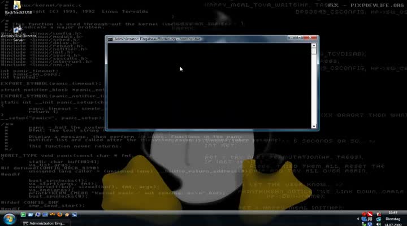
Task: Click the weekday label Dienstag
Action: 393,219
